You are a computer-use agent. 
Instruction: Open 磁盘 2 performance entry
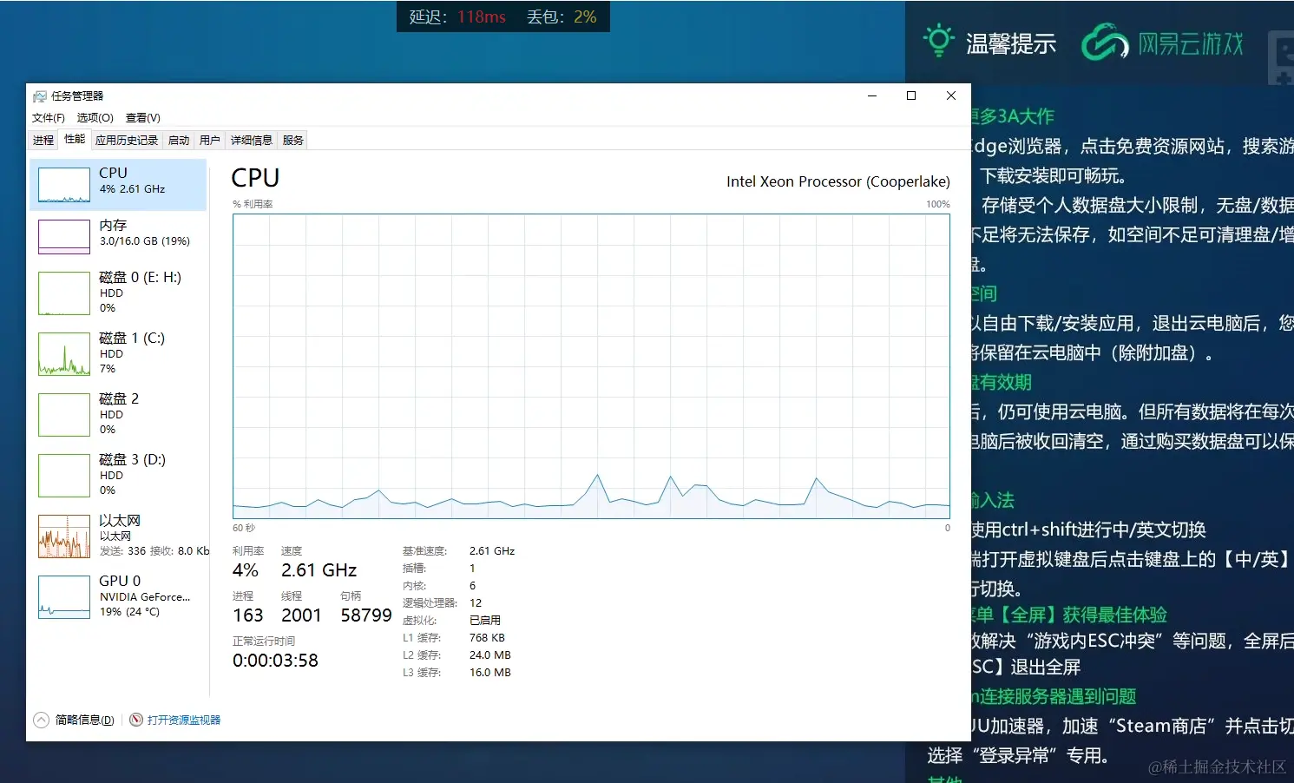(x=119, y=414)
